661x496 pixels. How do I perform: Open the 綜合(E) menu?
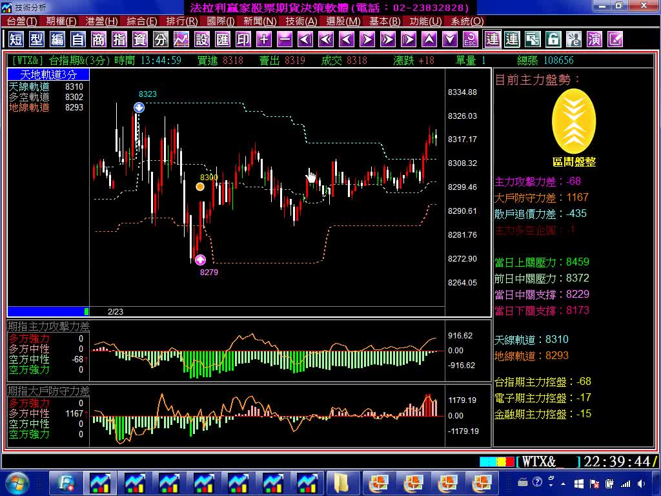(141, 21)
